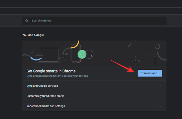The width and height of the screenshot is (182, 119).
Task: Click Get Google smarts in Chrome text
Action: 51,71
